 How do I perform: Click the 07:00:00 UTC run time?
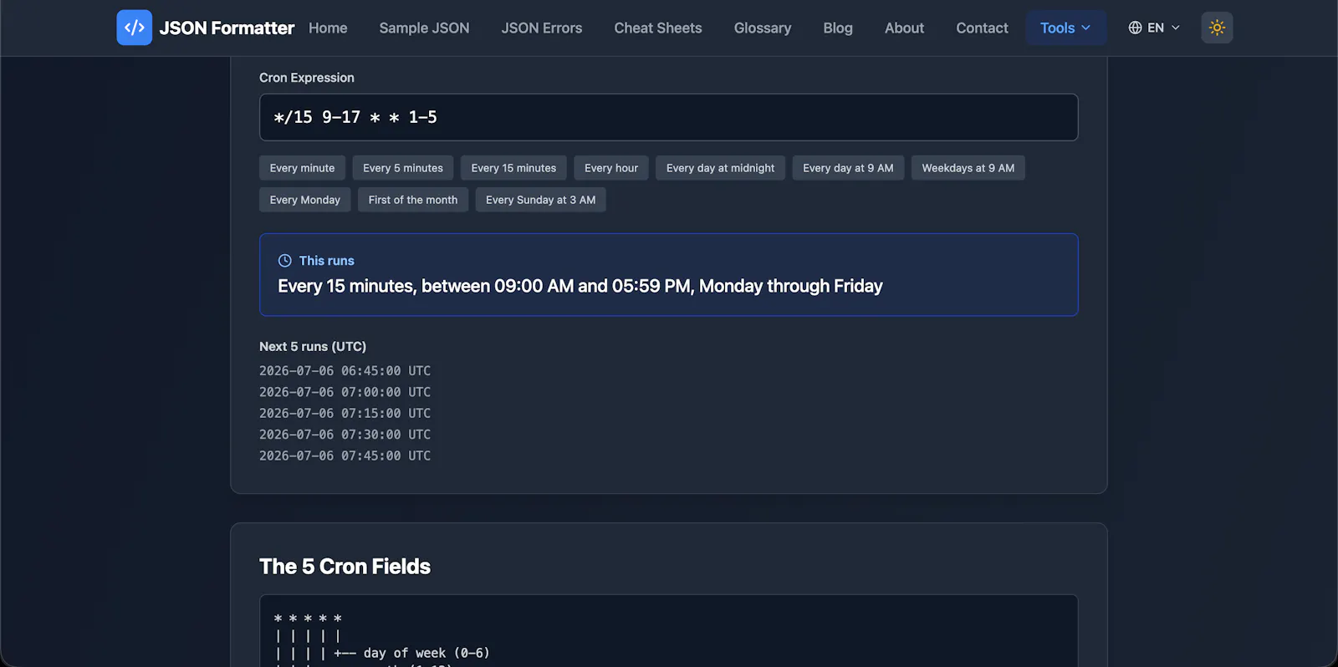pos(345,392)
